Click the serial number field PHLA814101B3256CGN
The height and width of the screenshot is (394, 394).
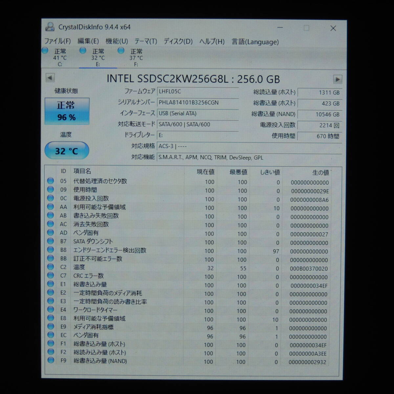tap(198, 102)
